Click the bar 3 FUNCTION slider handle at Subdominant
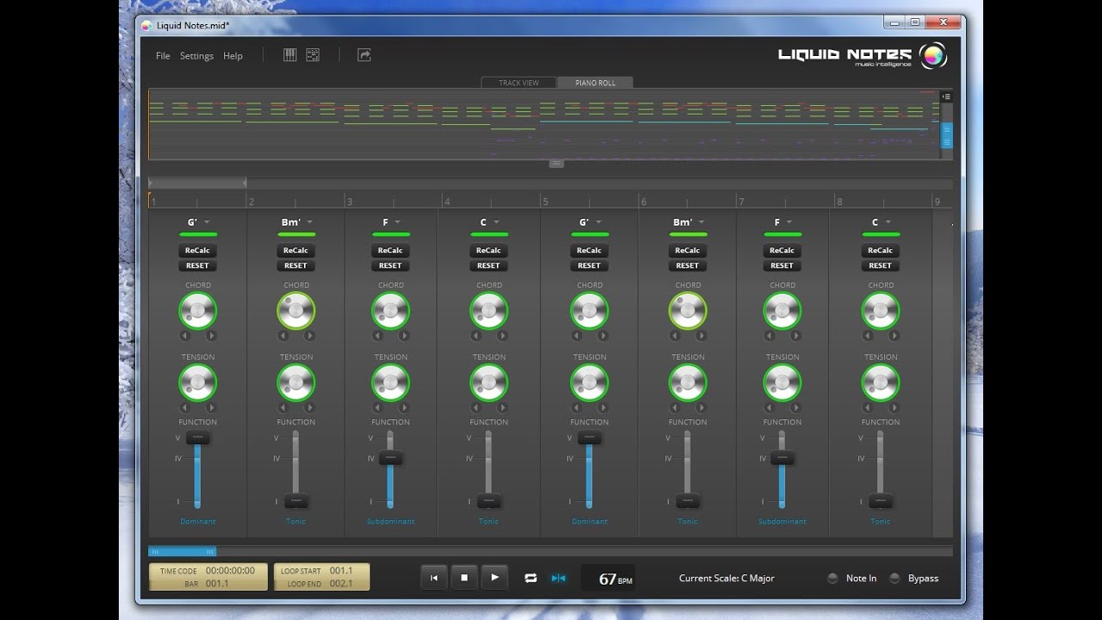The width and height of the screenshot is (1102, 620). (391, 458)
